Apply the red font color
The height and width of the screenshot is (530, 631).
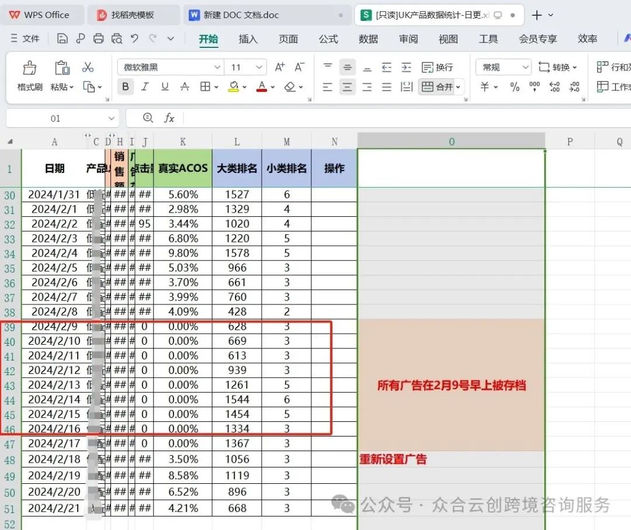262,86
